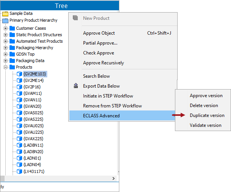Image resolution: width=231 pixels, height=192 pixels.
Task: Click the Packaging Hierarchy folder icon
Action: point(12,48)
